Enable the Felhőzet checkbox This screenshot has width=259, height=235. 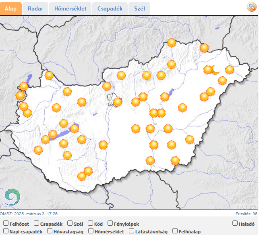[x=6, y=223]
